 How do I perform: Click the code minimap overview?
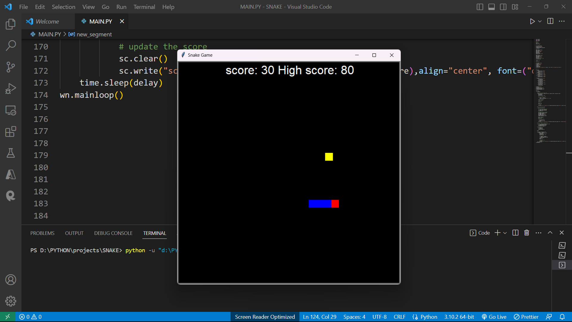pyautogui.click(x=550, y=91)
